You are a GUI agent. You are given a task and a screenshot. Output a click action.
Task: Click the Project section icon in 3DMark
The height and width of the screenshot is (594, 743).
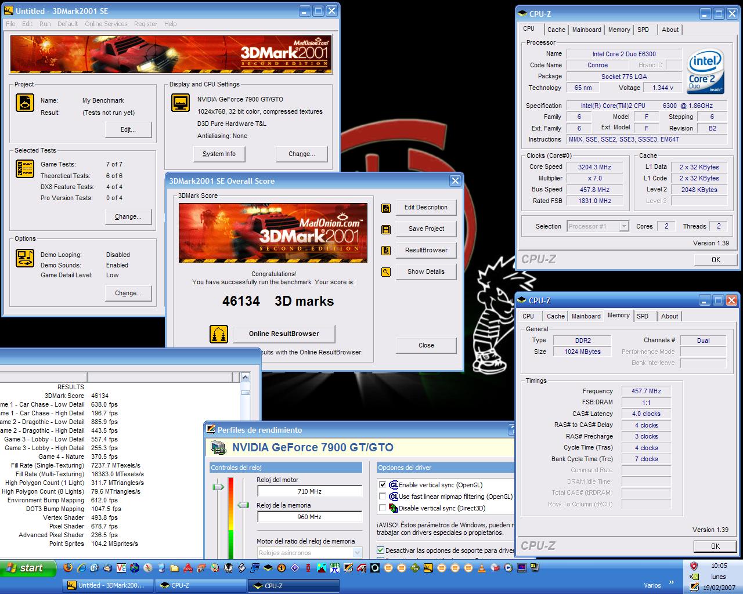point(25,103)
